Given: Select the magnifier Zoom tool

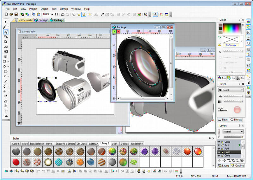Looking at the screenshot, I should pyautogui.click(x=6, y=42).
